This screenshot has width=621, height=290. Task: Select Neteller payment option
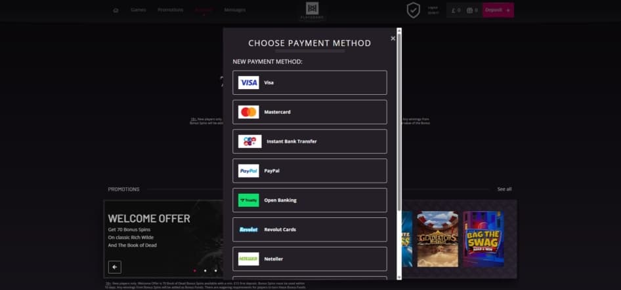point(310,259)
